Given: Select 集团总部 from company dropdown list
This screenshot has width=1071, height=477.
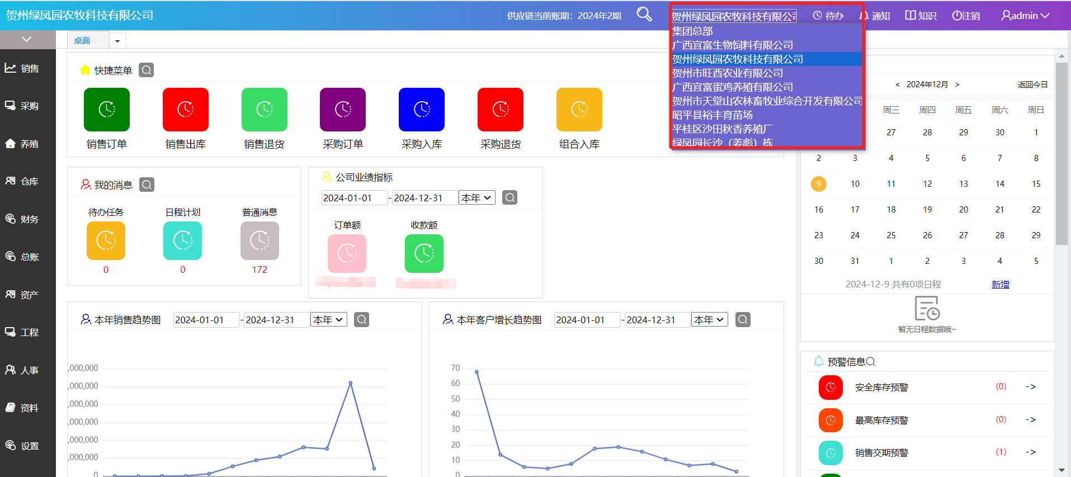Looking at the screenshot, I should 692,31.
